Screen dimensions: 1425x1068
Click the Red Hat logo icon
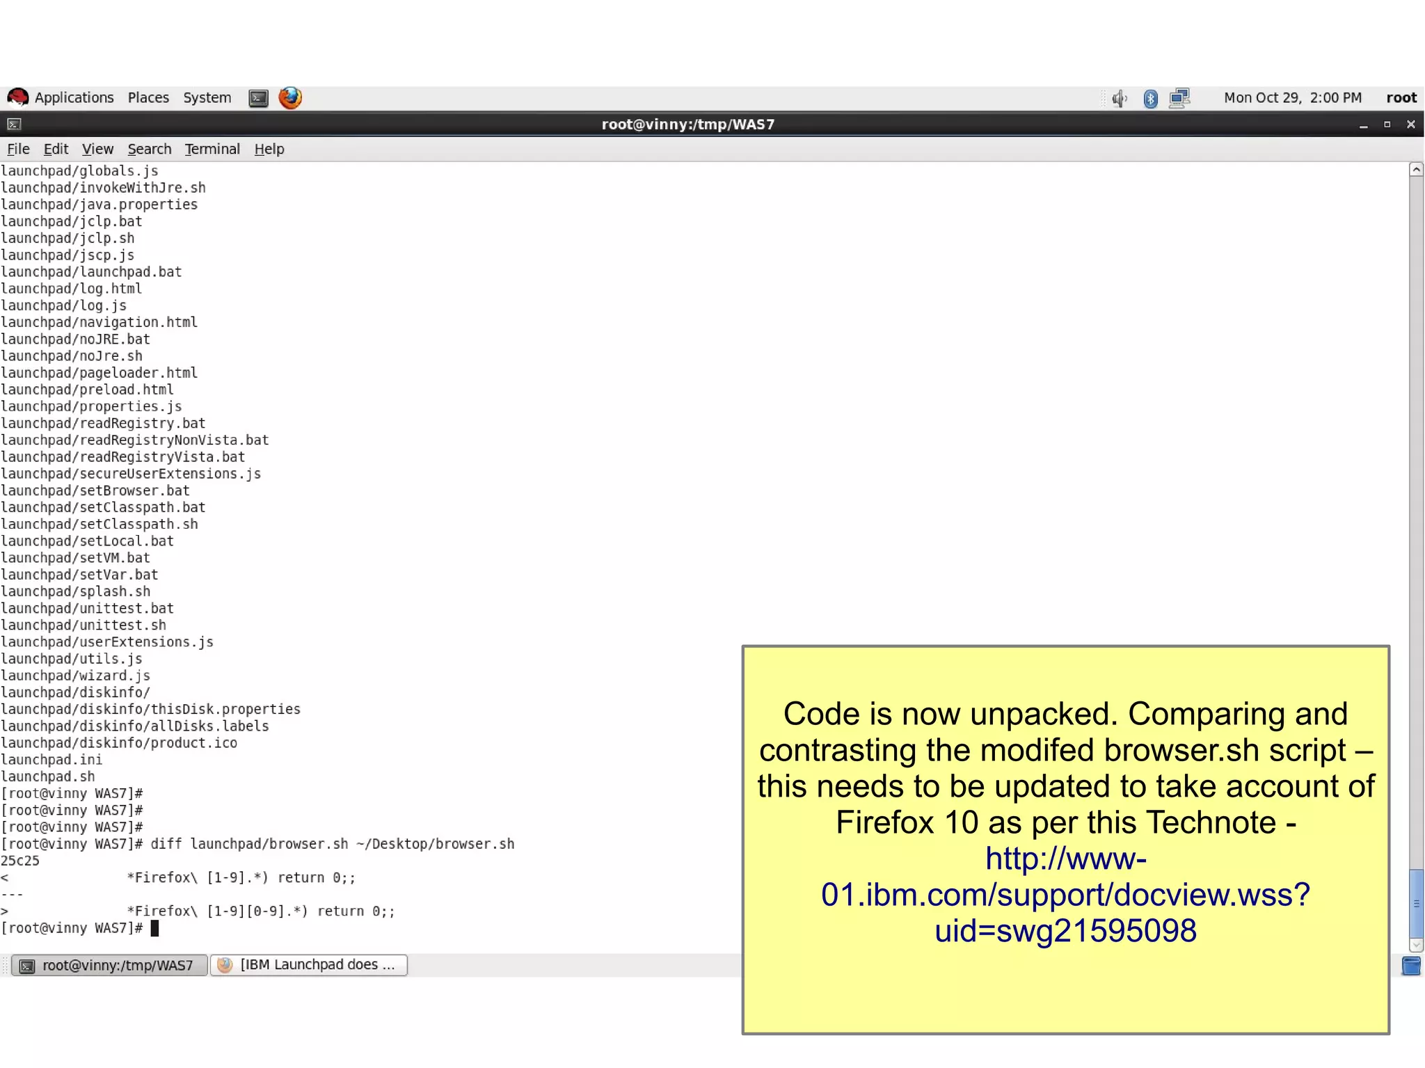pos(17,97)
